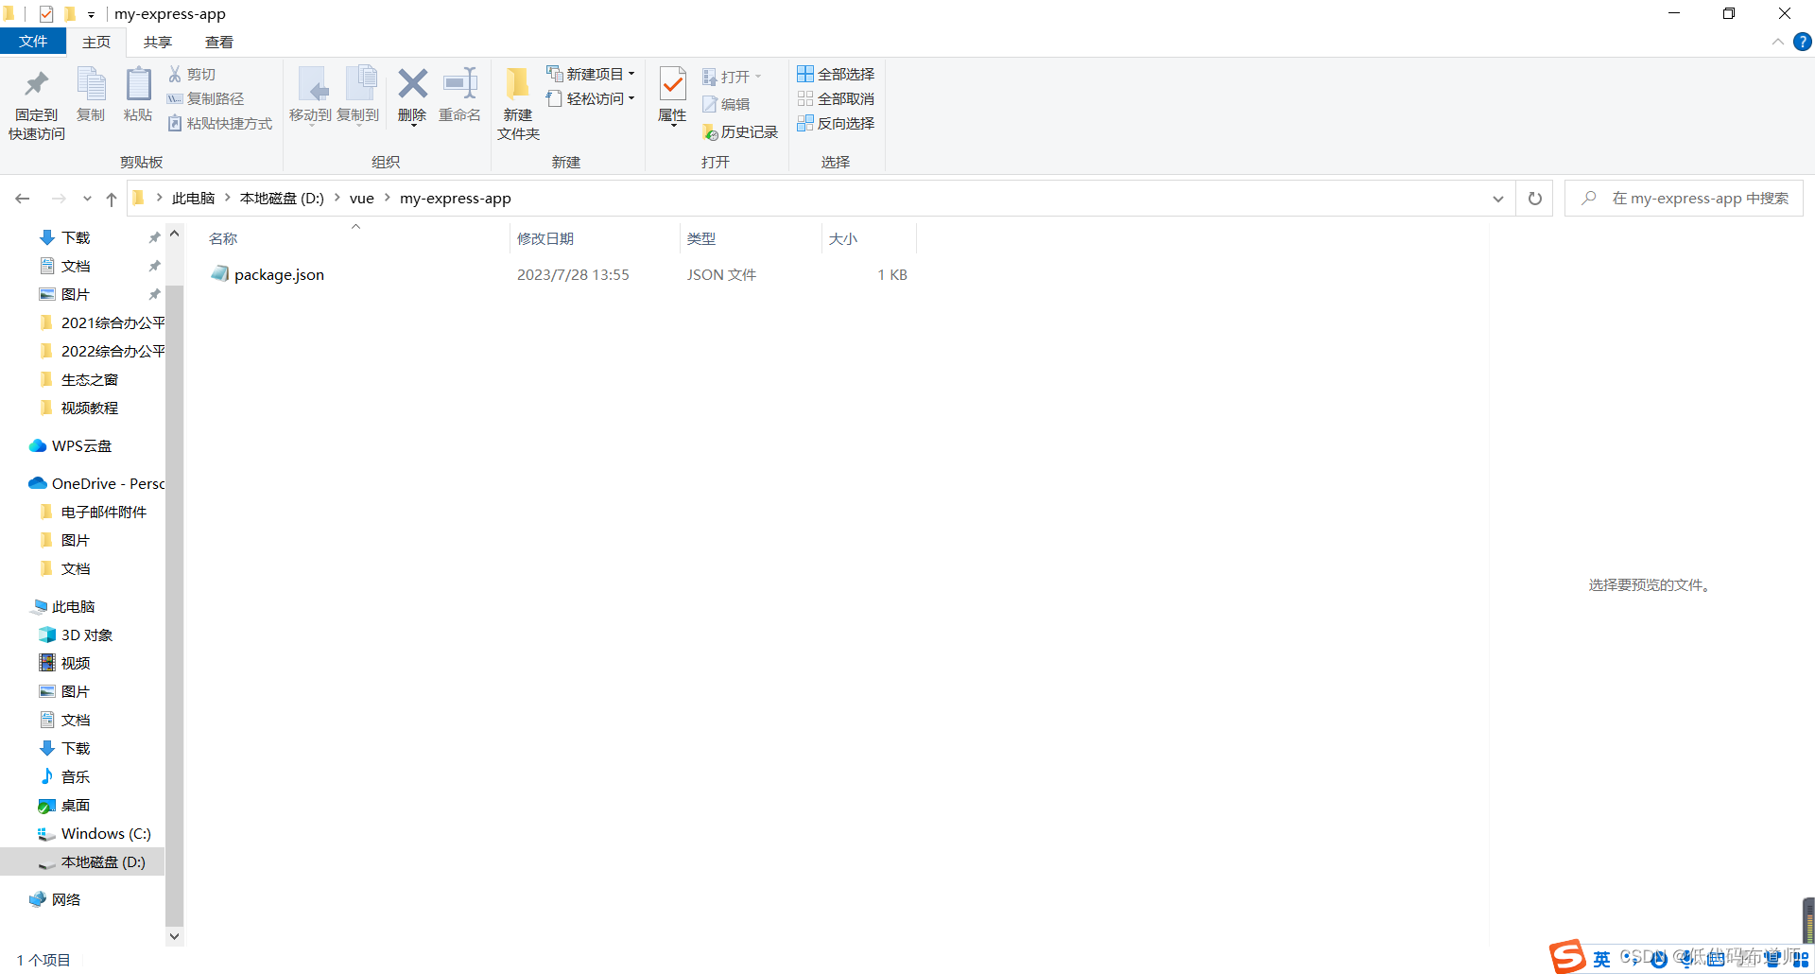Select 网络 in navigation pane
The image size is (1815, 974).
tap(66, 899)
